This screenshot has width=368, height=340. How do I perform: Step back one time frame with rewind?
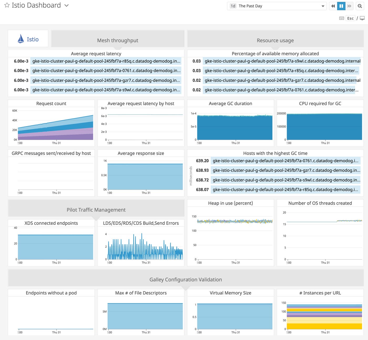pos(333,6)
